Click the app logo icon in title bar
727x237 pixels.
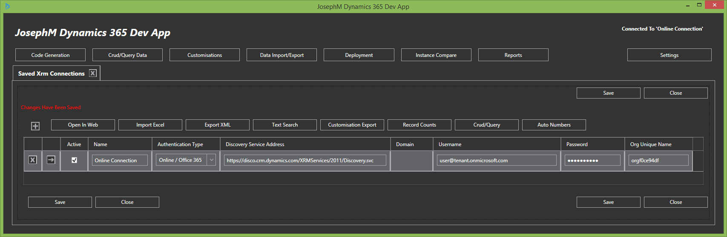click(x=8, y=6)
